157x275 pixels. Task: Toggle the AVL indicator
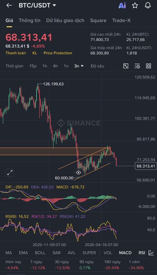pyautogui.click(x=71, y=253)
